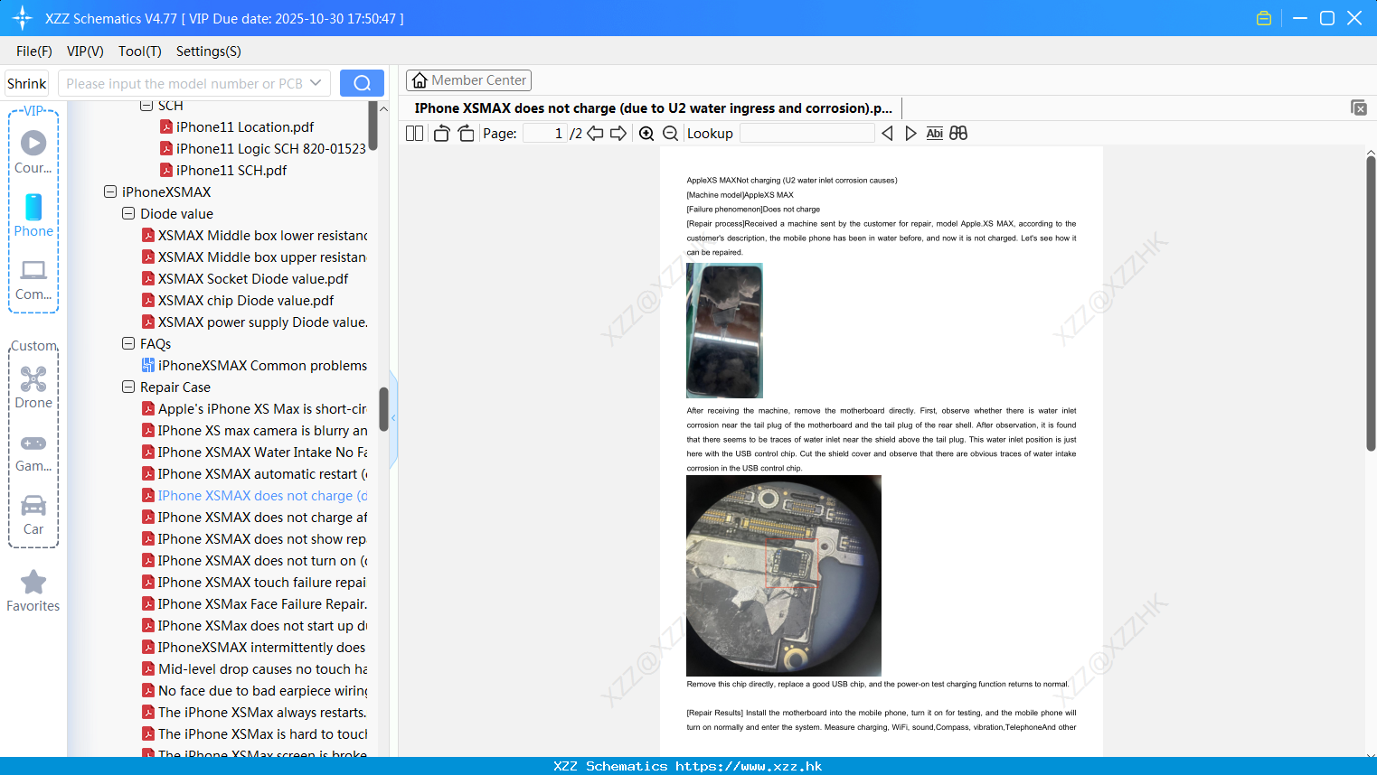
Task: Open the Car category
Action: 33,515
